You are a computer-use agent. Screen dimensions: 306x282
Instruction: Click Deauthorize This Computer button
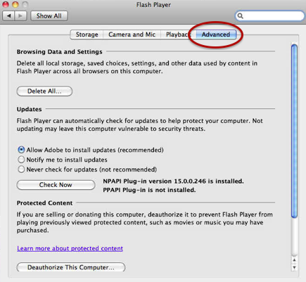pos(71,267)
